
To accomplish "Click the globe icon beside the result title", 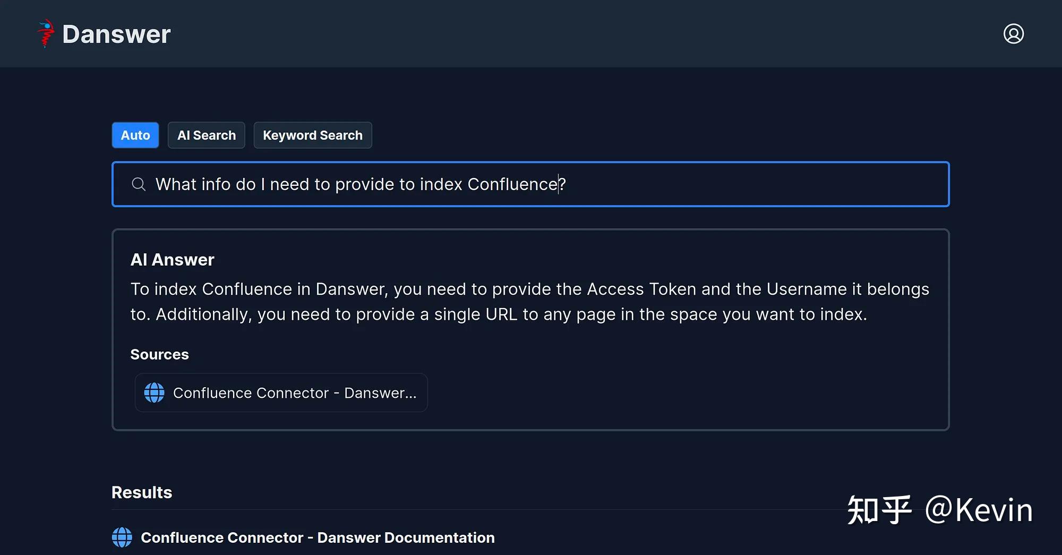I will pyautogui.click(x=122, y=537).
